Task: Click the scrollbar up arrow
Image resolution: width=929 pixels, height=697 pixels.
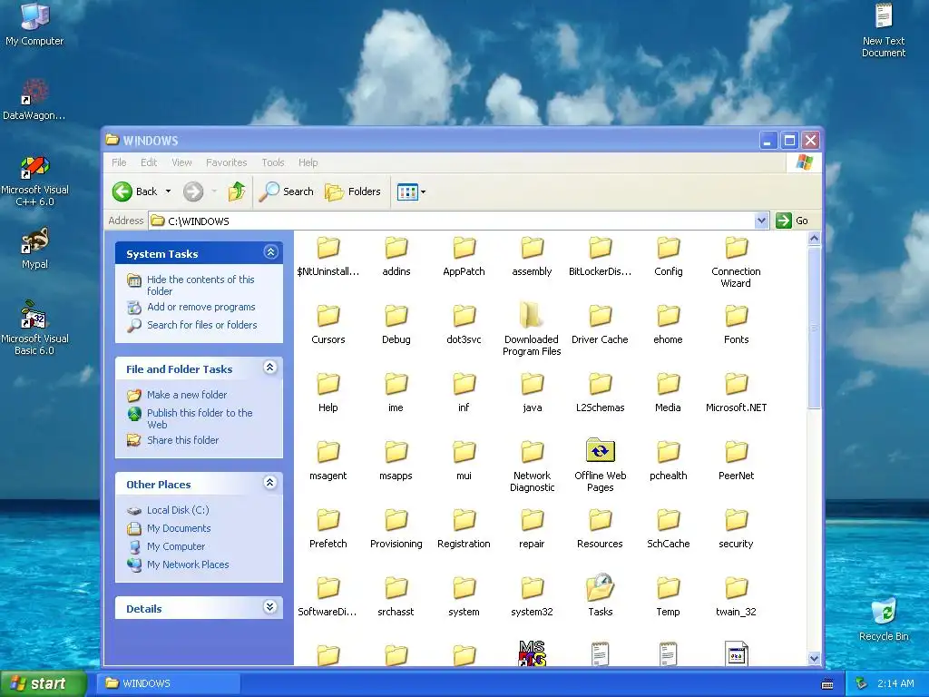Action: point(814,239)
